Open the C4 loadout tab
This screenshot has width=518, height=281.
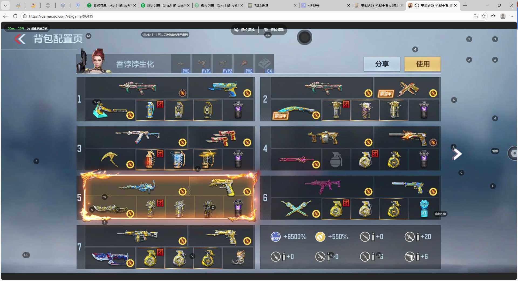point(265,64)
